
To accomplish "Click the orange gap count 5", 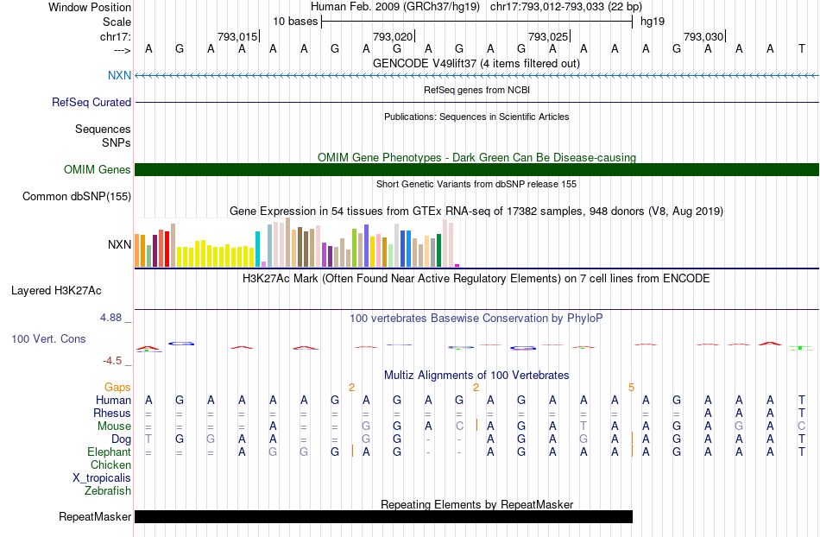I will coord(631,388).
